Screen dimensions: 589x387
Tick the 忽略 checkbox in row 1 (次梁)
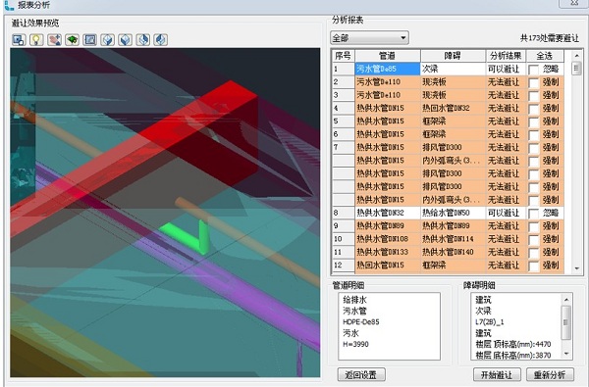[x=533, y=70]
